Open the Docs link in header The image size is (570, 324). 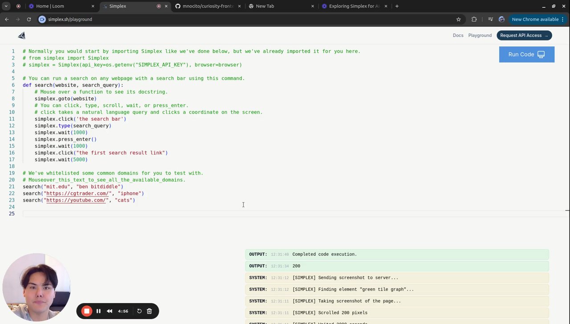(458, 36)
